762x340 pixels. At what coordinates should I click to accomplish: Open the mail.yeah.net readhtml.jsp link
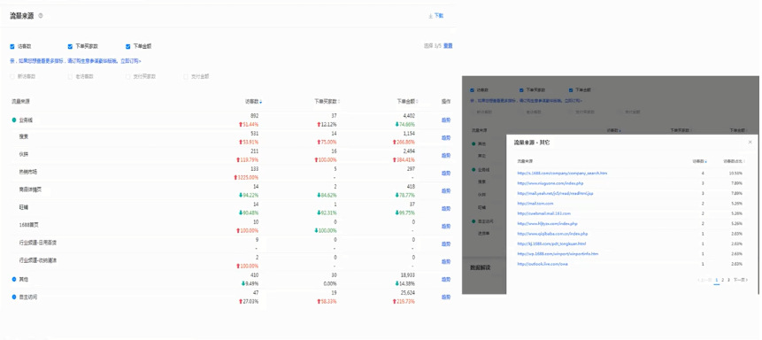(x=555, y=193)
